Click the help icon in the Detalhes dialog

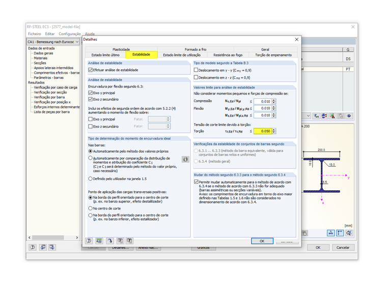point(89,241)
